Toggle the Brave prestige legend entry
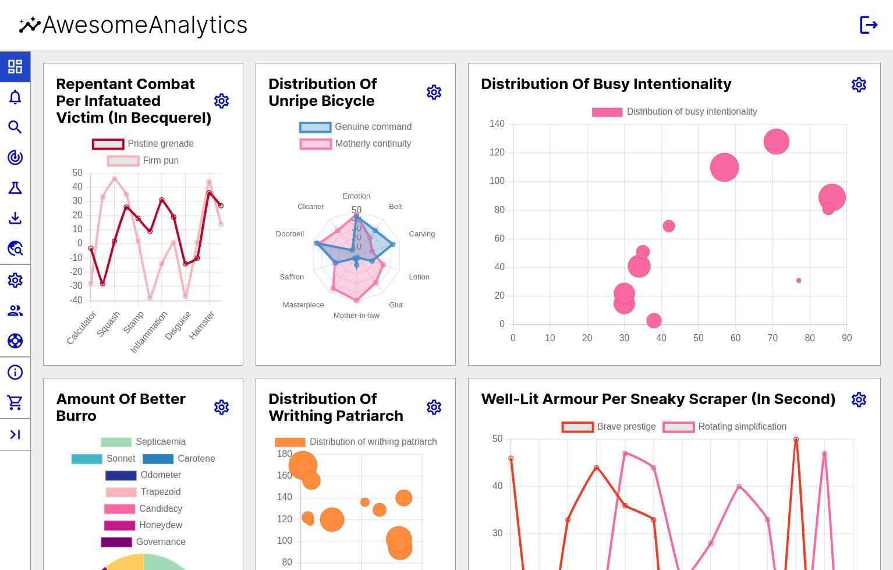Image resolution: width=893 pixels, height=570 pixels. click(x=608, y=427)
